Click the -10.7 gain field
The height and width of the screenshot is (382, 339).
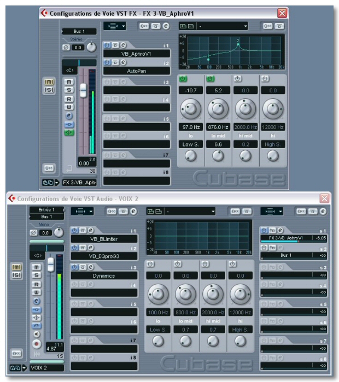[x=191, y=90]
